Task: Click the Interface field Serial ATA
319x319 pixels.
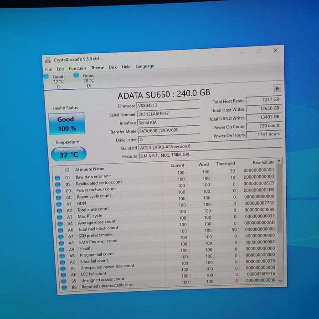Action: (169, 122)
